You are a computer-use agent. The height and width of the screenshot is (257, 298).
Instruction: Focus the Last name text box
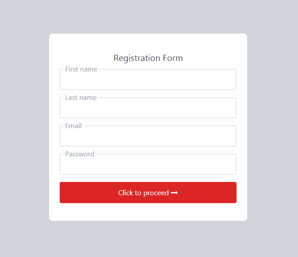click(148, 109)
